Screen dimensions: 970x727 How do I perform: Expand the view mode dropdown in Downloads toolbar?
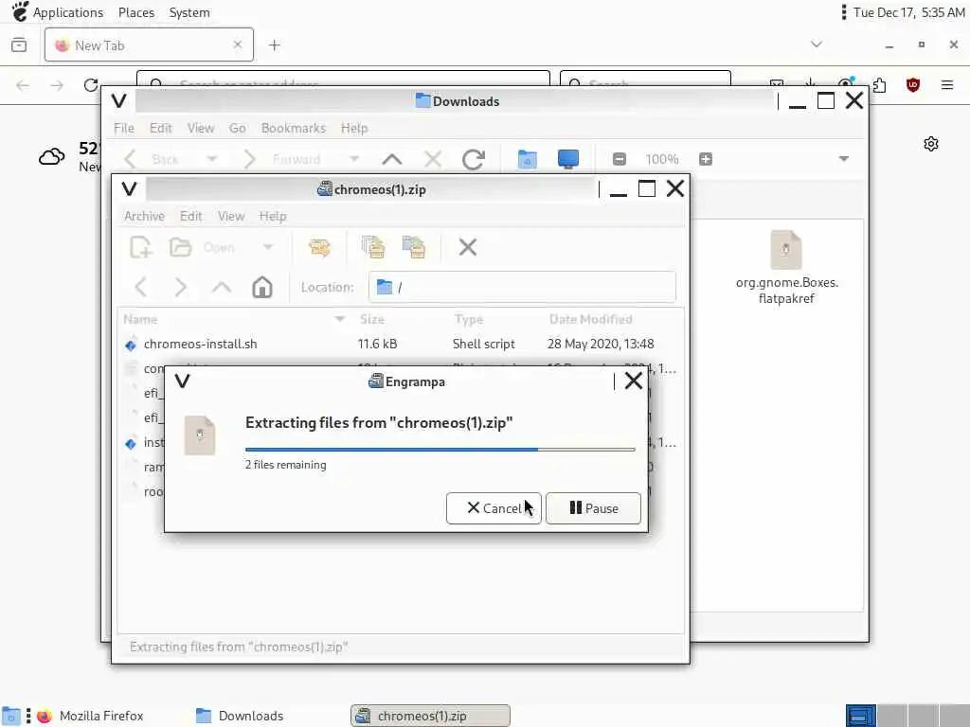(844, 159)
